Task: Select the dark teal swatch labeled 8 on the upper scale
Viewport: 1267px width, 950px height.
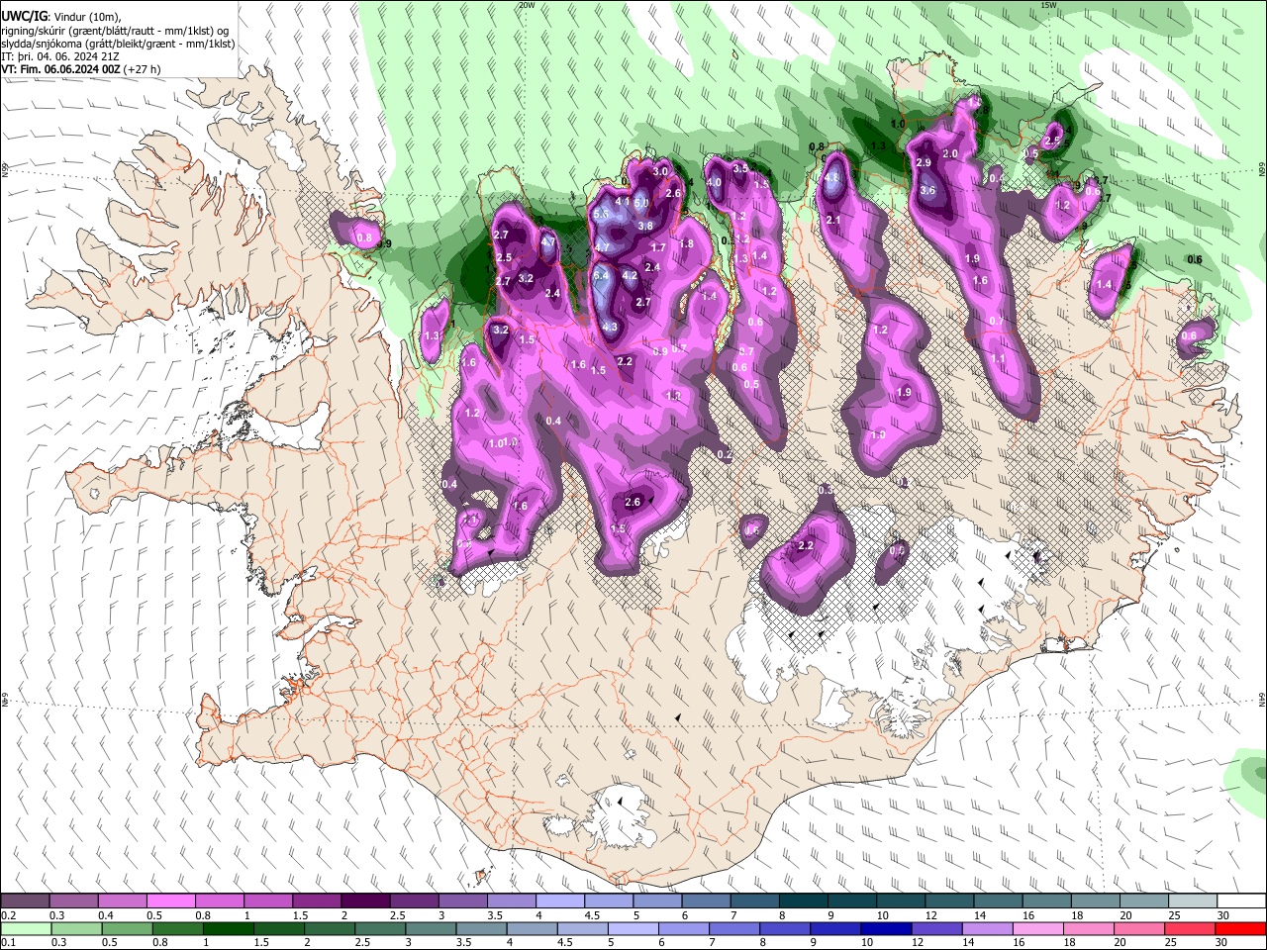Action: 804,901
